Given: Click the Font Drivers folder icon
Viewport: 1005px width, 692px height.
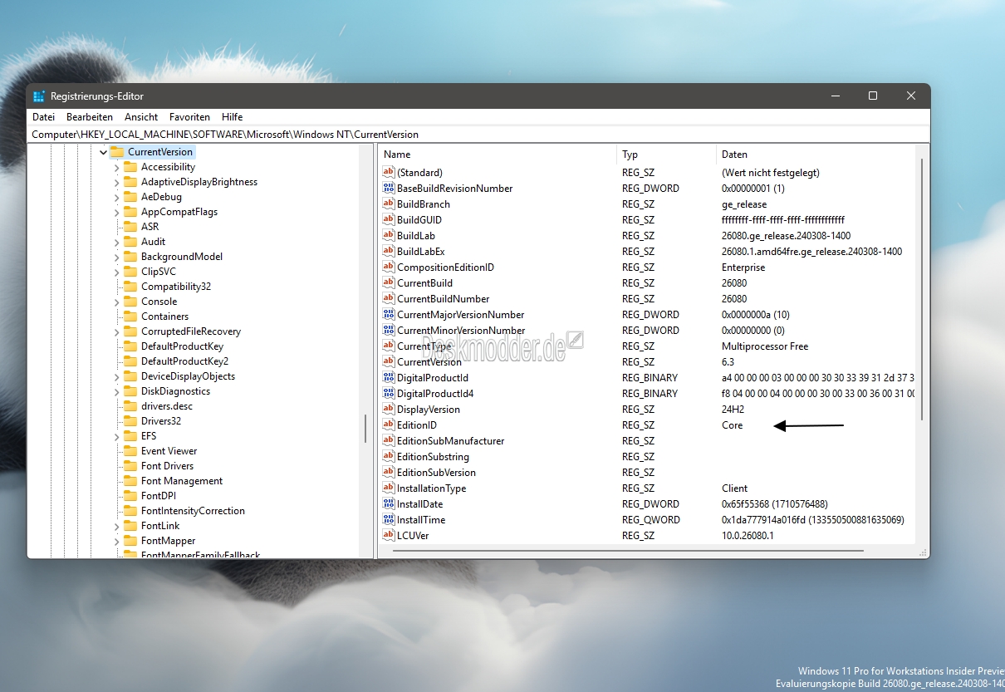Looking at the screenshot, I should (130, 466).
